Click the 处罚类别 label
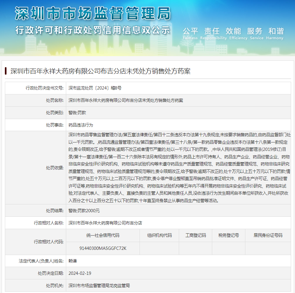The width and height of the screenshot is (295, 293). tap(55, 113)
